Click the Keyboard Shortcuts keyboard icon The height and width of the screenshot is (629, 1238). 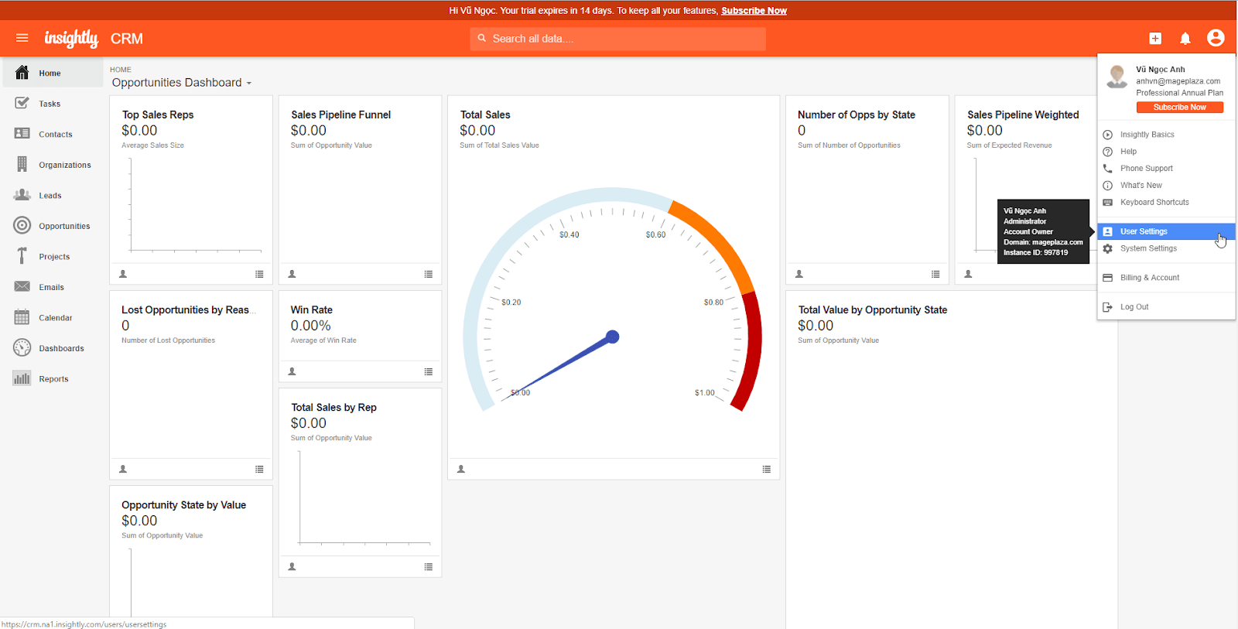[x=1107, y=203]
